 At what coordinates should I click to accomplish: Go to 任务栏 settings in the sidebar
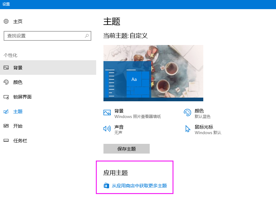pyautogui.click(x=20, y=141)
